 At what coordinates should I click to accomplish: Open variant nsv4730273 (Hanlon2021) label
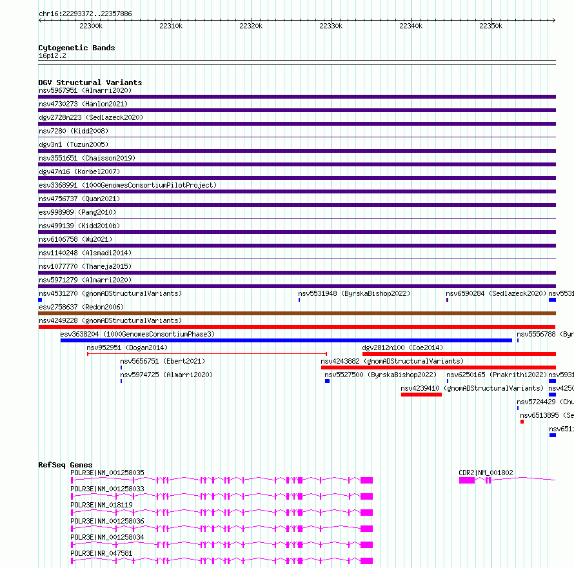(x=83, y=104)
